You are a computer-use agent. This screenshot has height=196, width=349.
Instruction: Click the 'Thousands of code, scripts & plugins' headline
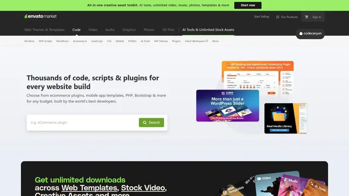click(93, 82)
